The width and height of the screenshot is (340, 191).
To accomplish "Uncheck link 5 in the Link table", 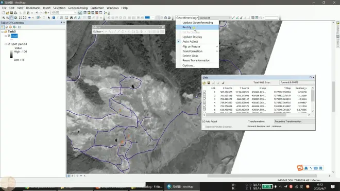I will point(205,106).
